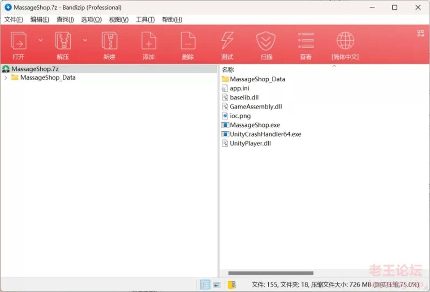This screenshot has width=430, height=292.
Task: Click the Bandizip title bar logo
Action: pyautogui.click(x=8, y=8)
